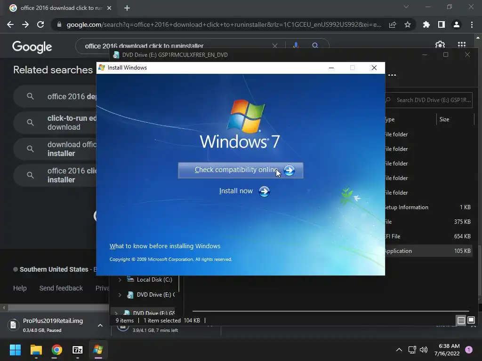Screen dimensions: 482x361
Task: Open Chrome profile avatar
Action: (x=457, y=24)
